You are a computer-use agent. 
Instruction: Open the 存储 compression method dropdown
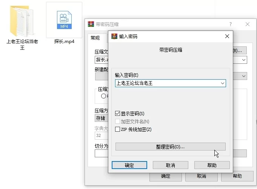102,118
